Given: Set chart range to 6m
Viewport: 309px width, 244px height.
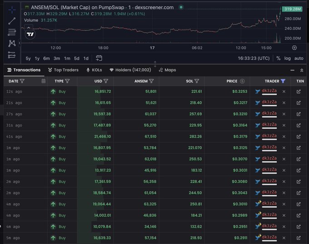Looking at the screenshot, I should click(x=46, y=59).
